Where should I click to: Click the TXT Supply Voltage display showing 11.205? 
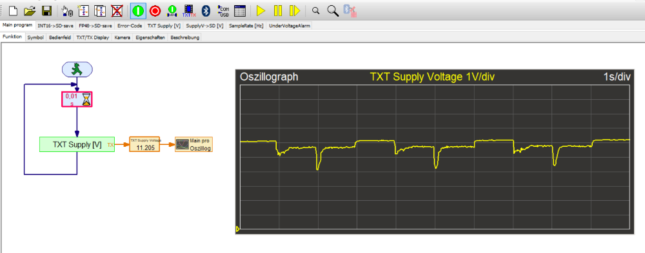point(144,144)
